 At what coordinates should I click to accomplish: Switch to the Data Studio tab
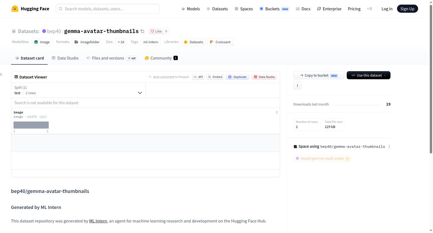click(65, 58)
